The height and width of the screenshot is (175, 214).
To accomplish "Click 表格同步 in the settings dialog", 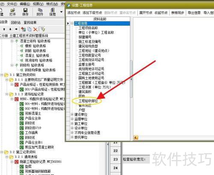I will [x=178, y=13].
